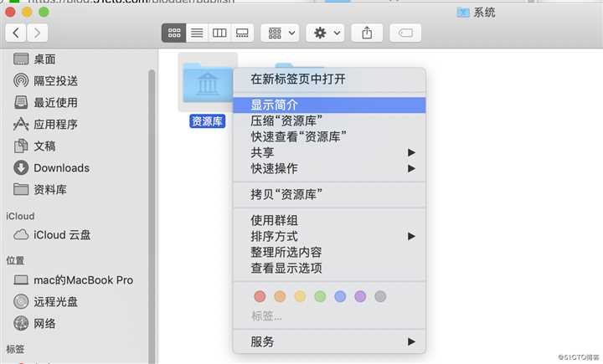Open 隔空投送 (AirDrop) in sidebar
This screenshot has width=603, height=364.
coord(45,80)
